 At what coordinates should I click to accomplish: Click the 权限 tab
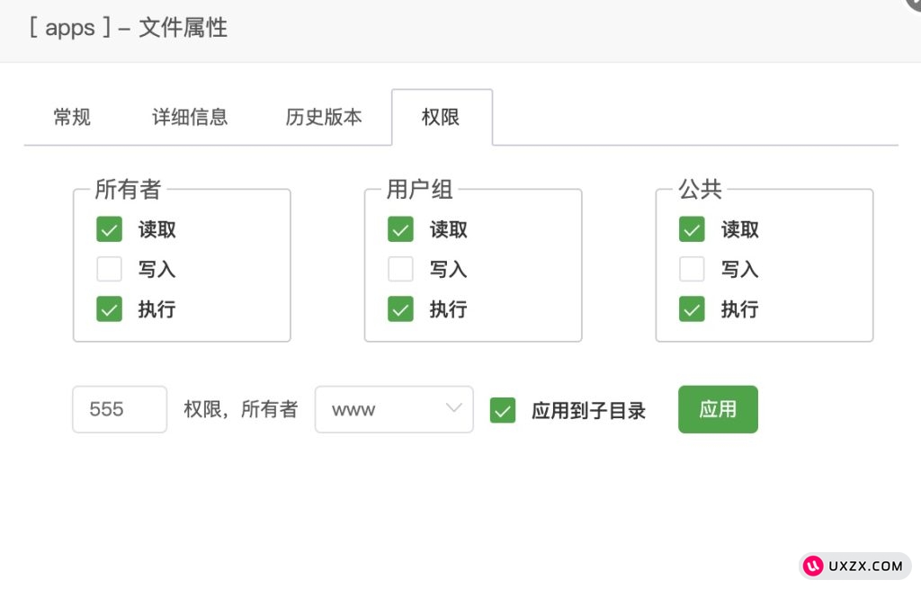pos(441,117)
